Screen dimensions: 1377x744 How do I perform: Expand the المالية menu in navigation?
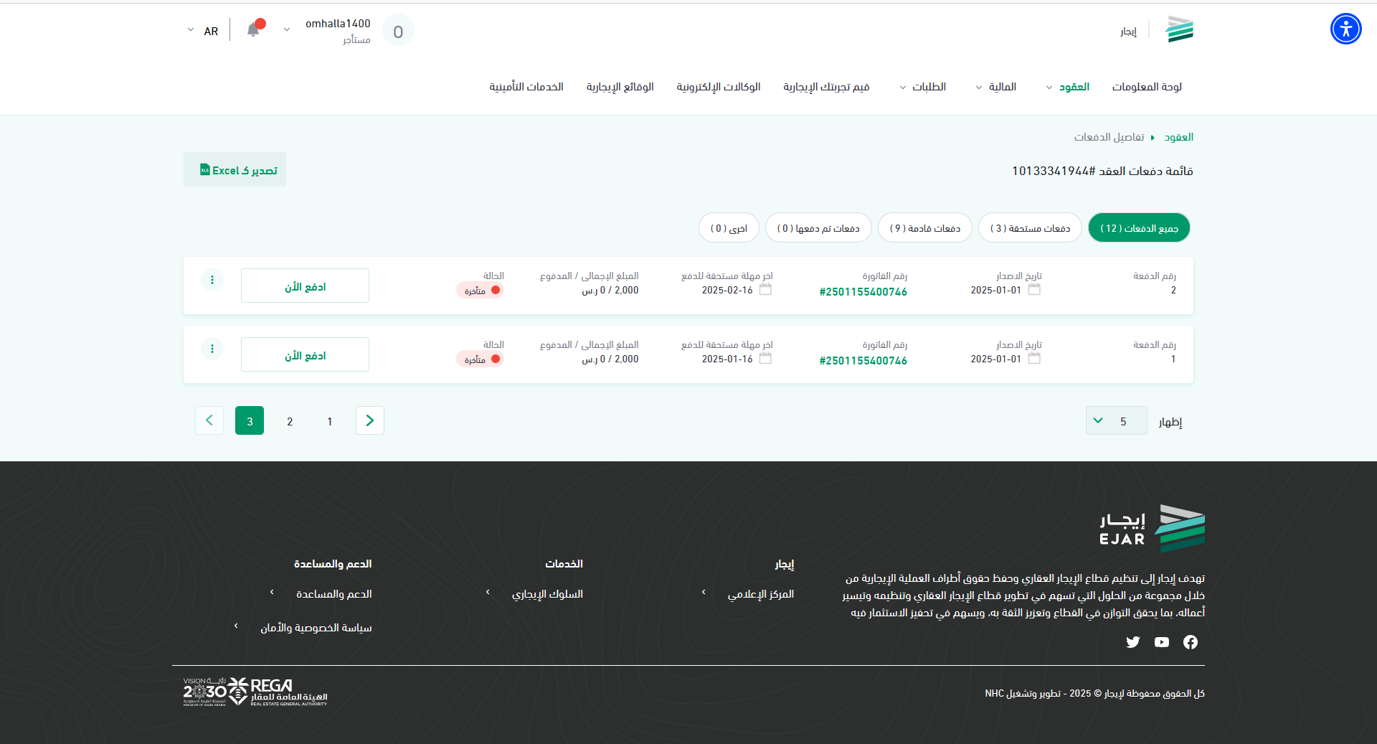pyautogui.click(x=995, y=87)
